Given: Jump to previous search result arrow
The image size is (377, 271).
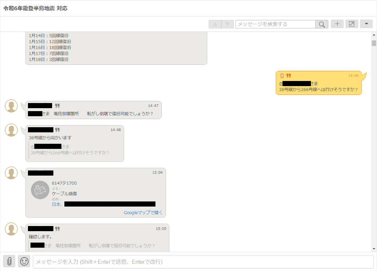Looking at the screenshot, I should (x=215, y=24).
